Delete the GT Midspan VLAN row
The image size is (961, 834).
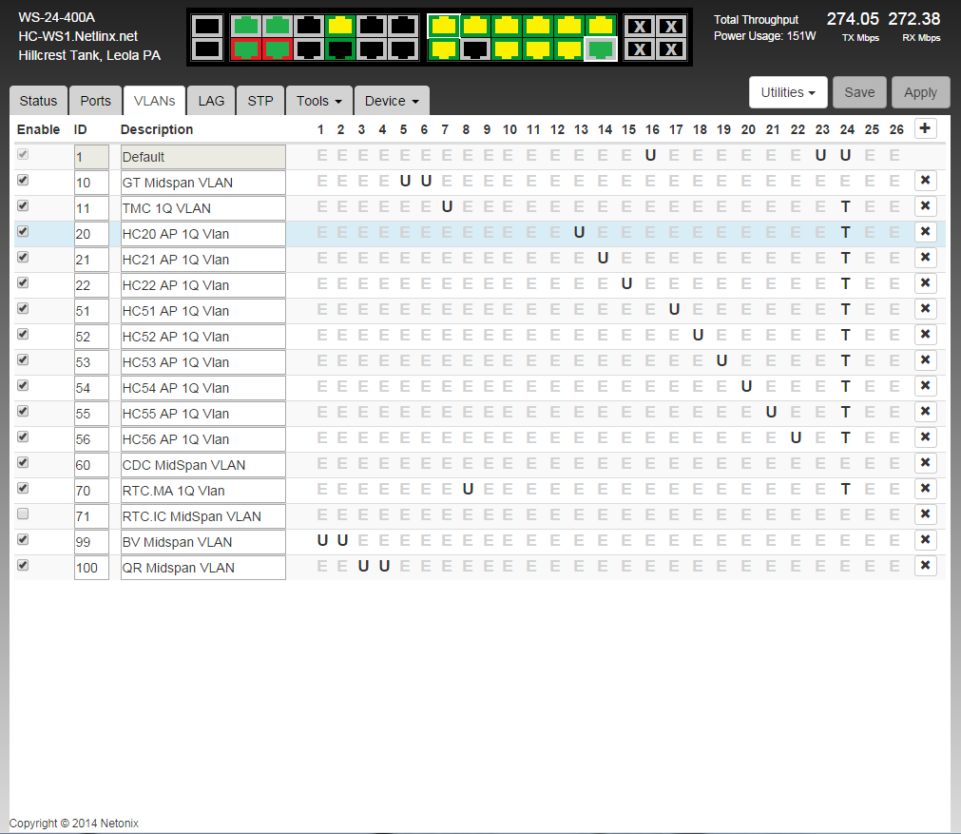click(x=925, y=182)
